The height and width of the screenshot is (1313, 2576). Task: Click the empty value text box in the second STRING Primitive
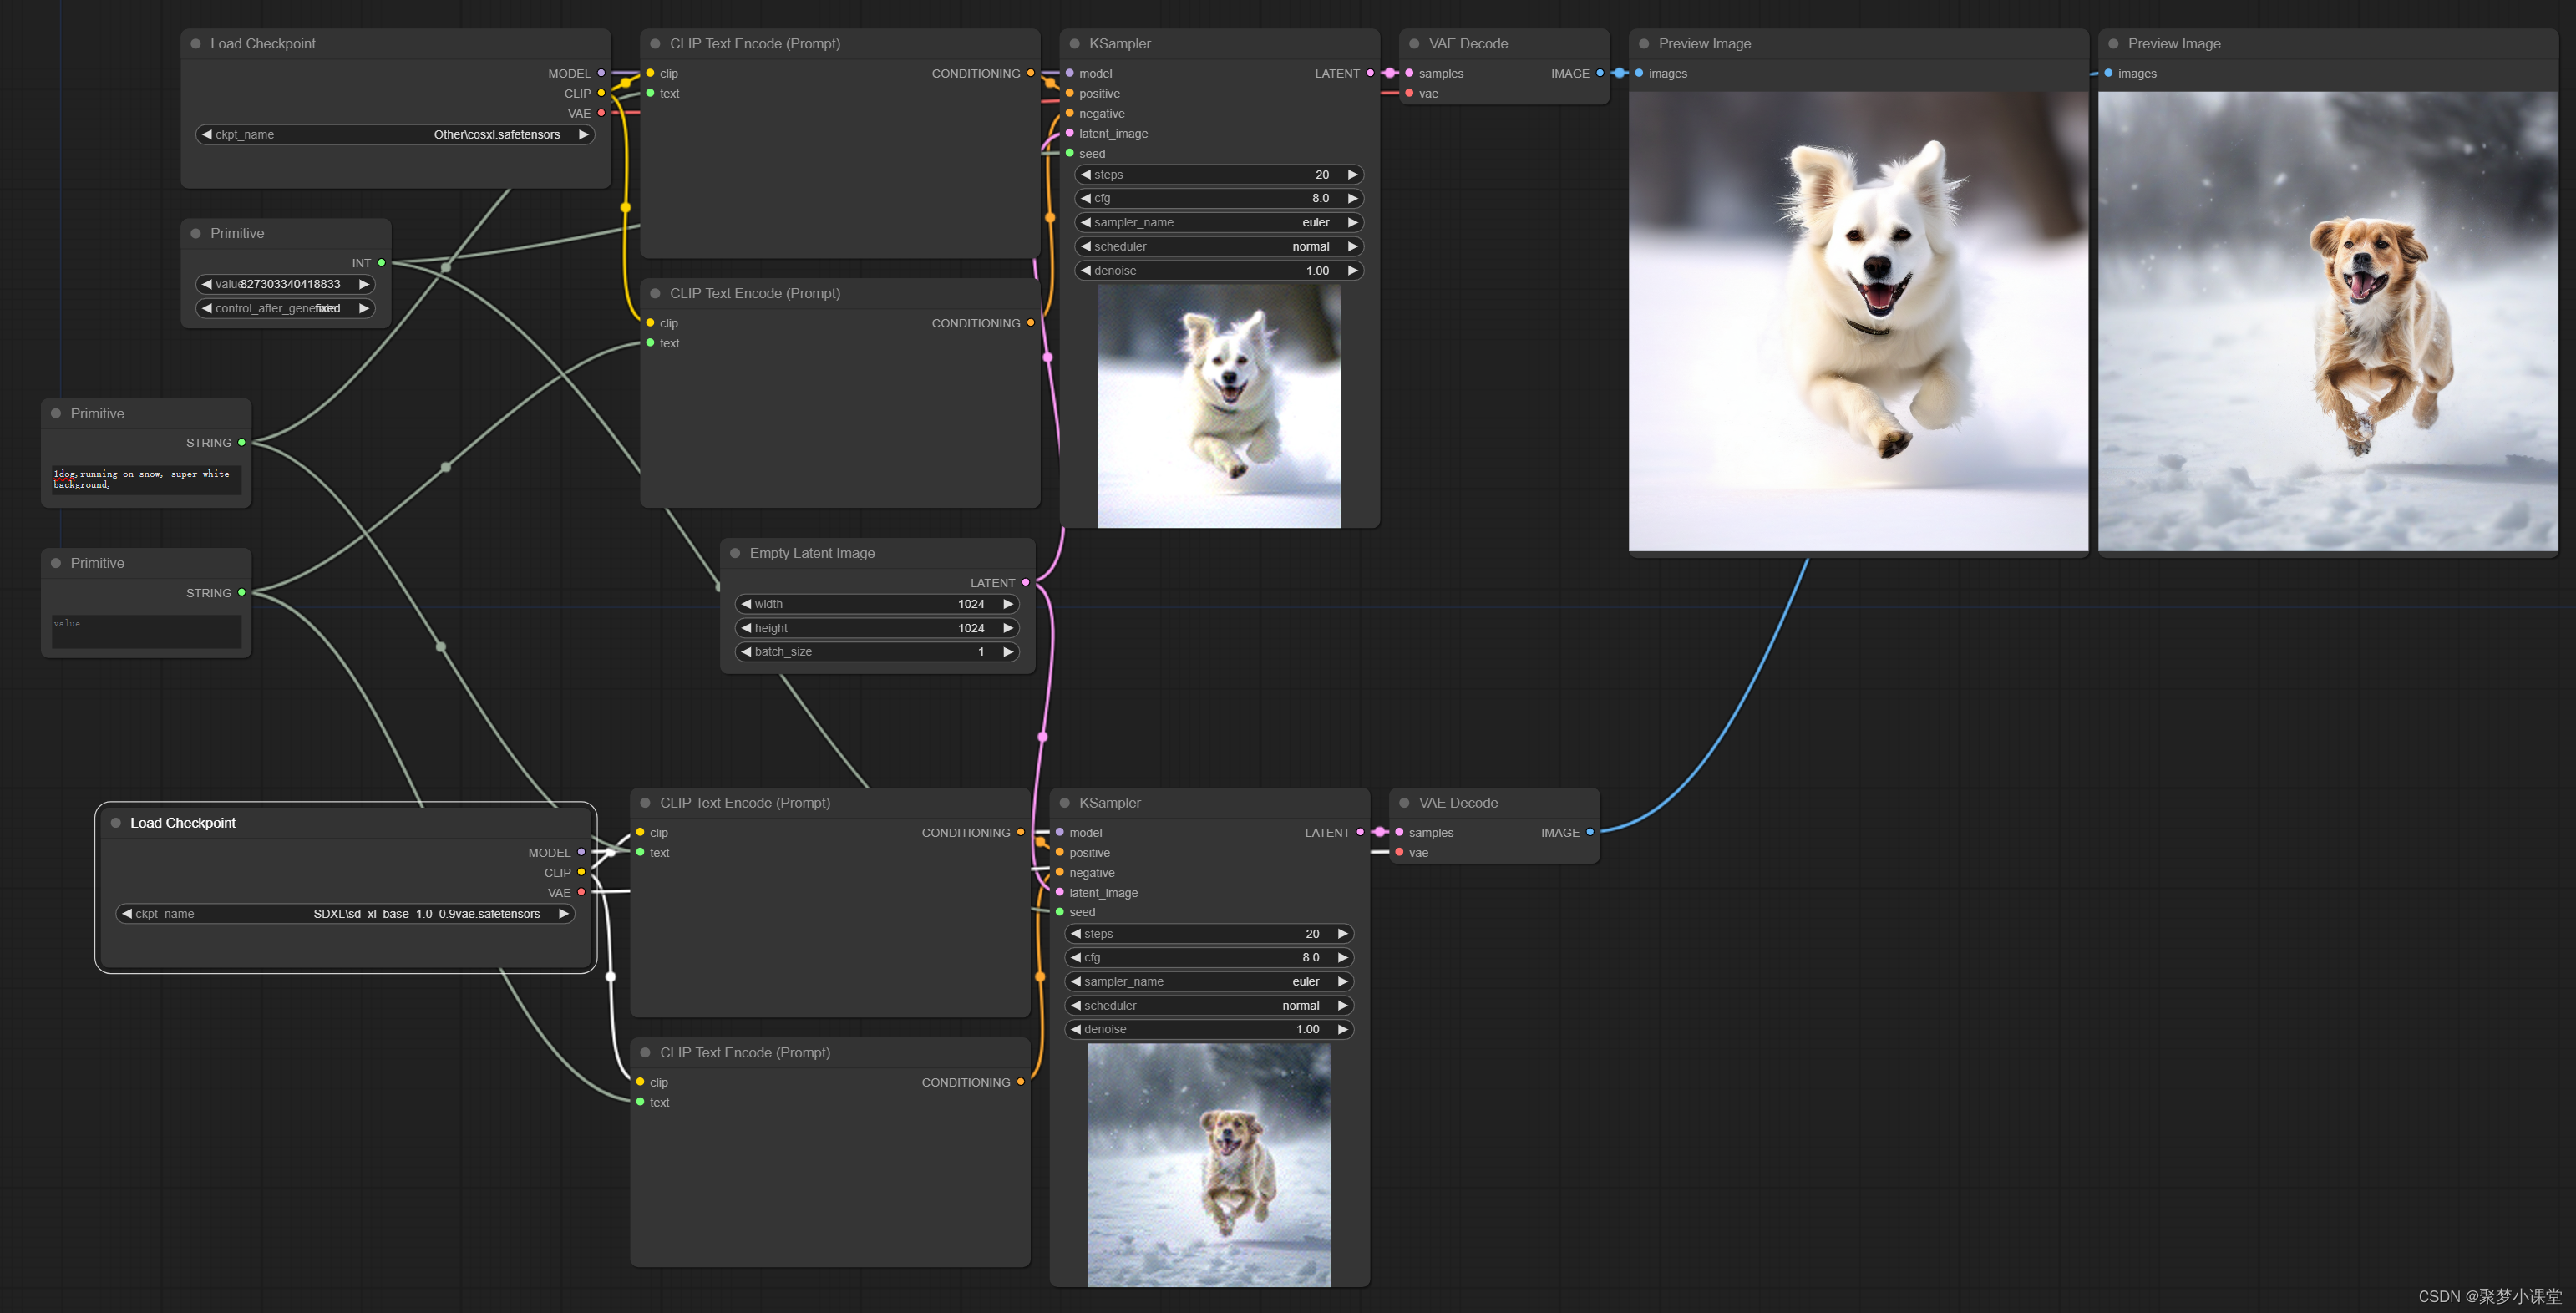click(146, 631)
